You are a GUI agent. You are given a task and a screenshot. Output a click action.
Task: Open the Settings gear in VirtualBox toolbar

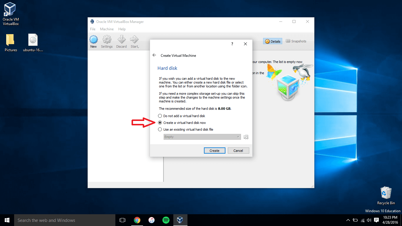pyautogui.click(x=107, y=42)
